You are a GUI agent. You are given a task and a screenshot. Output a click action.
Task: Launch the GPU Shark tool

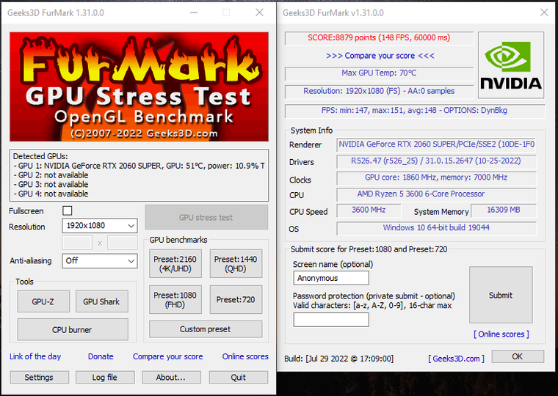point(101,301)
